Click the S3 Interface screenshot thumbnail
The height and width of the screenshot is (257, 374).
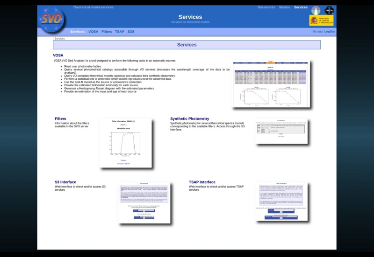tap(144, 202)
